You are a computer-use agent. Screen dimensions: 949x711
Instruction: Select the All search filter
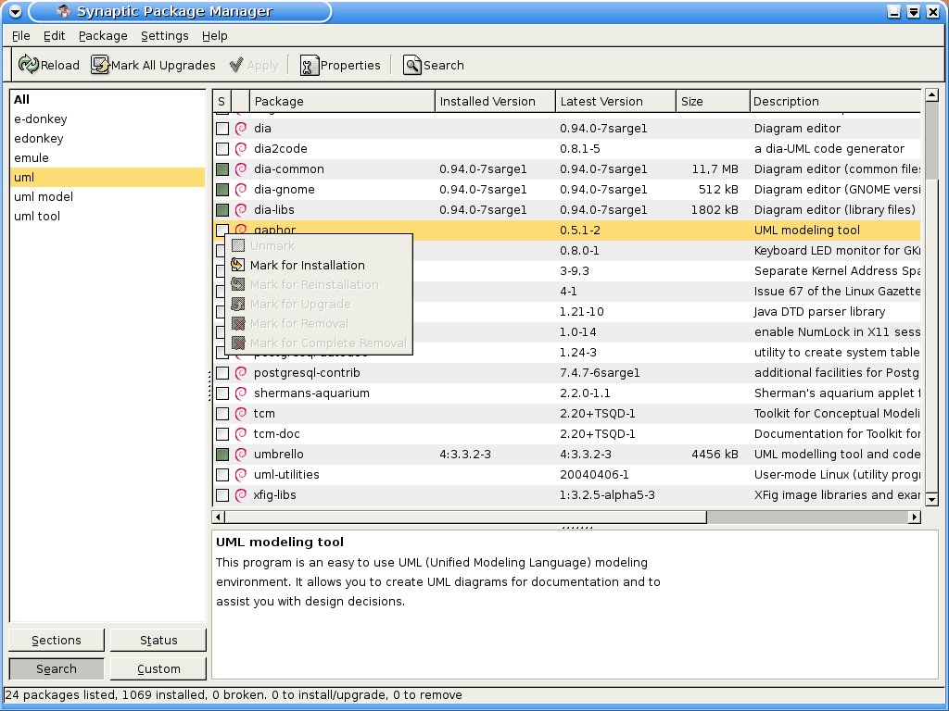(108, 100)
